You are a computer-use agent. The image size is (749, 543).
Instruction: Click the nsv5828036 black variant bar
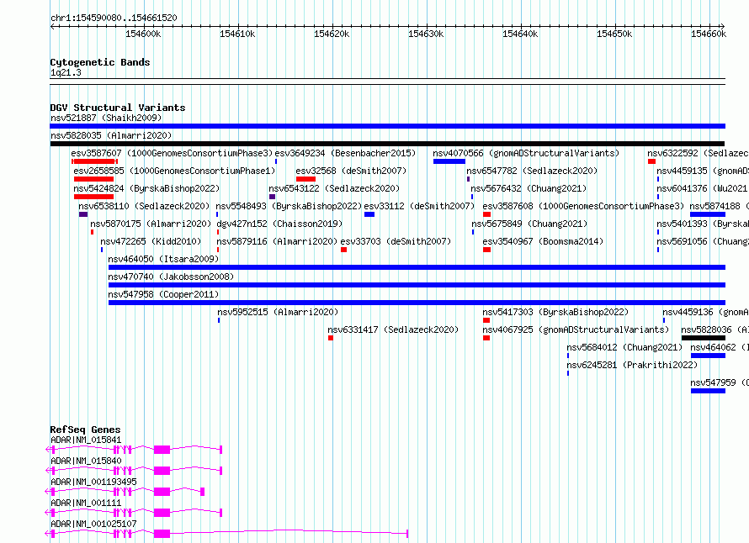pyautogui.click(x=704, y=338)
